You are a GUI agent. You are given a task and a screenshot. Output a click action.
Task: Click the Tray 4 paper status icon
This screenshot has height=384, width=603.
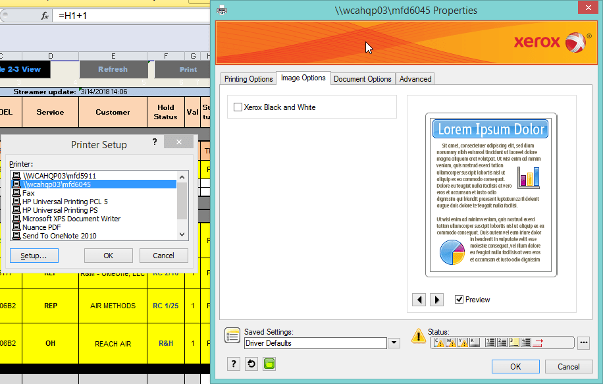(526, 342)
